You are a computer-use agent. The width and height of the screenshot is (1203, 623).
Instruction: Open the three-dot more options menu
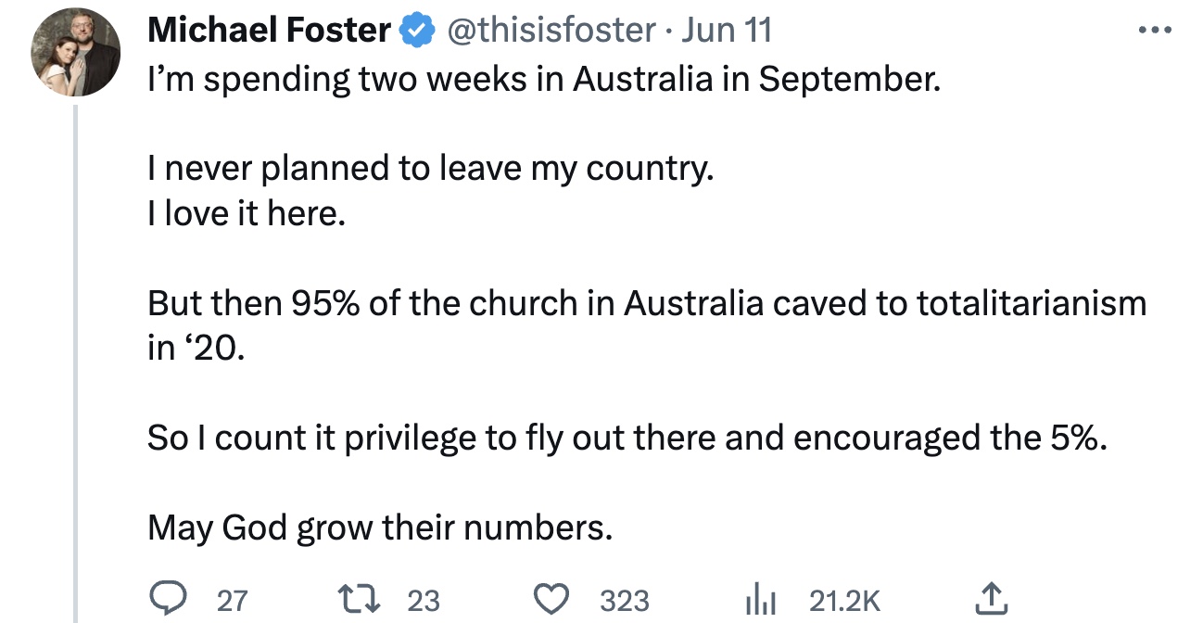[x=1156, y=31]
